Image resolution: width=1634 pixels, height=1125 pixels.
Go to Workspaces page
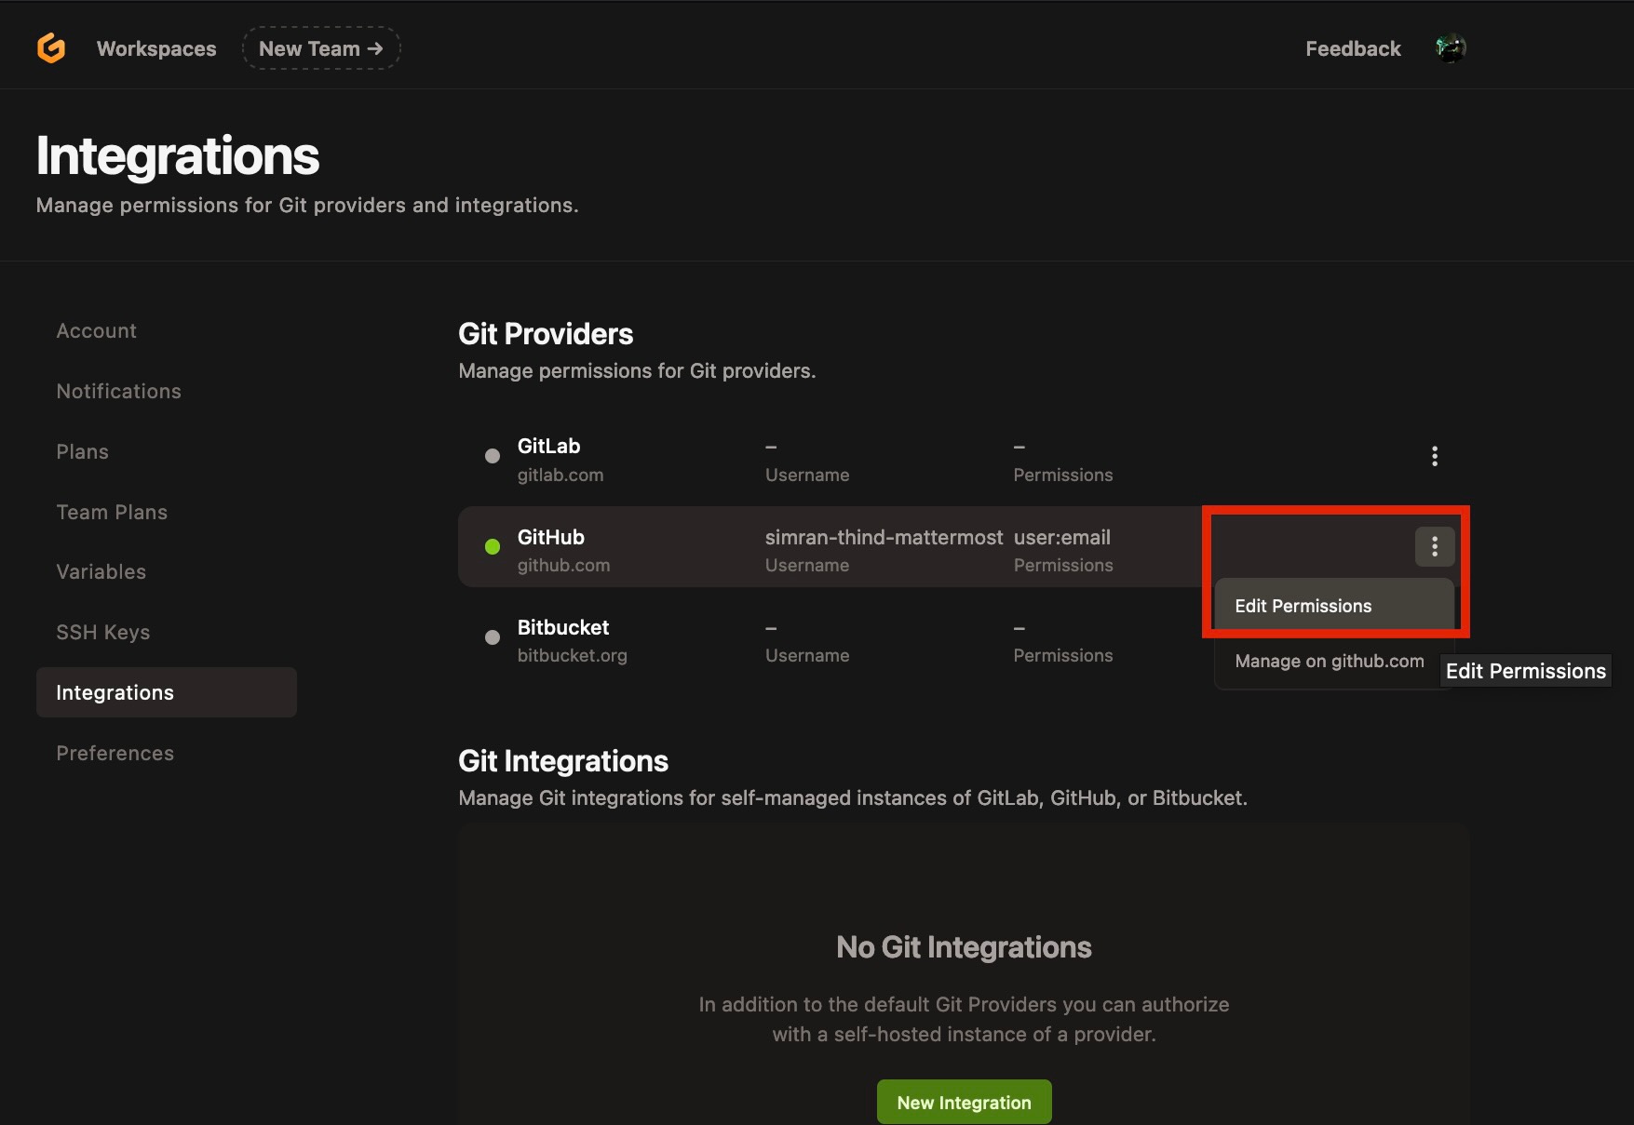tap(156, 48)
